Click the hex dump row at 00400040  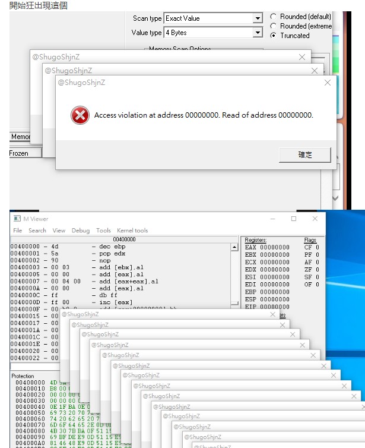click(53, 406)
